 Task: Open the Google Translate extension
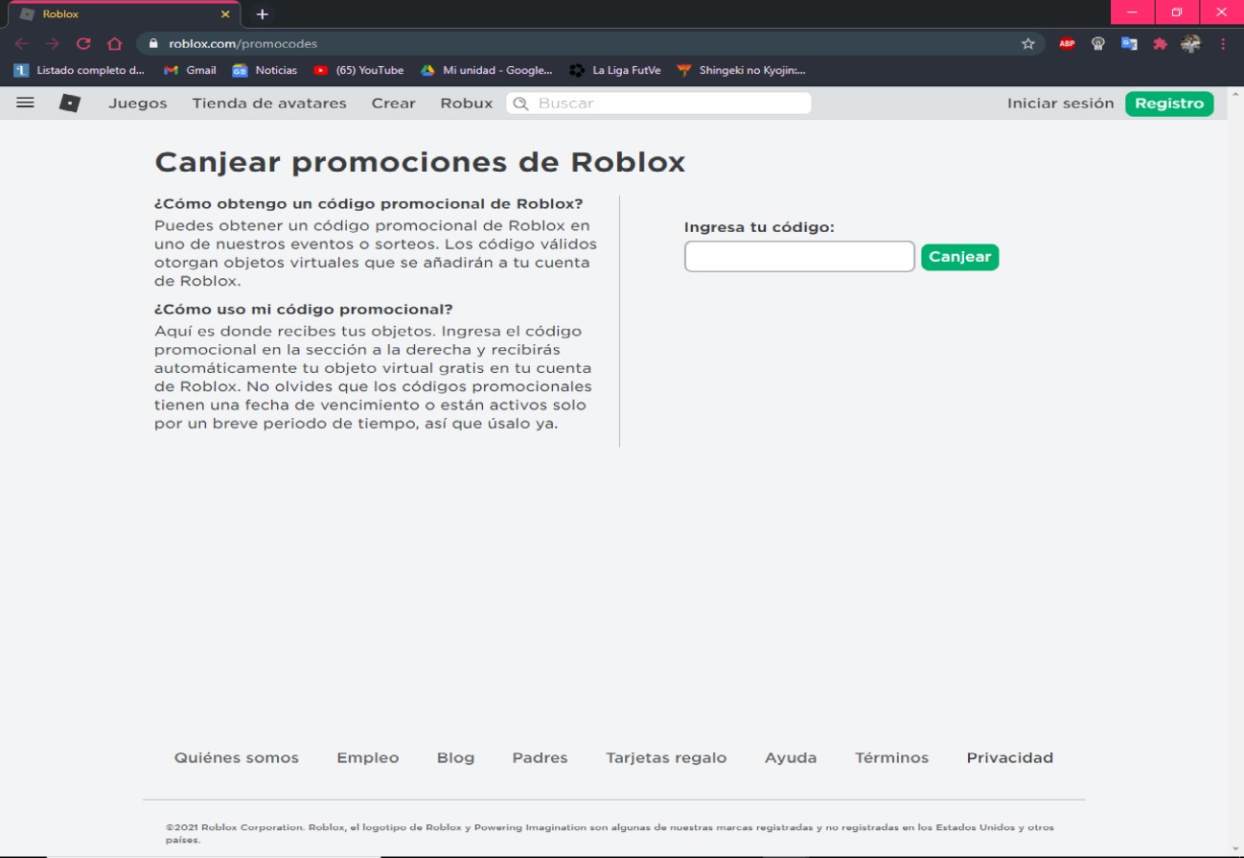click(x=1131, y=43)
